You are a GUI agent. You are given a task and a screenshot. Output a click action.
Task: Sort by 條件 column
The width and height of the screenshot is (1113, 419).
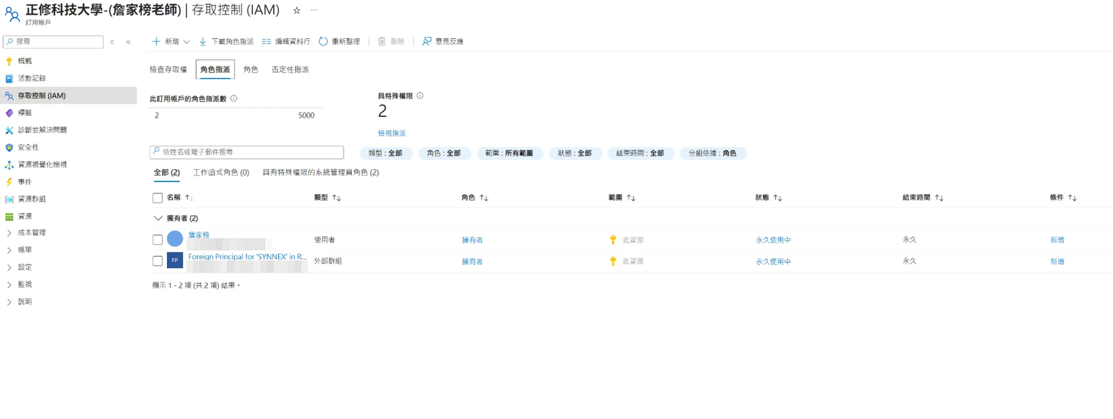1063,198
